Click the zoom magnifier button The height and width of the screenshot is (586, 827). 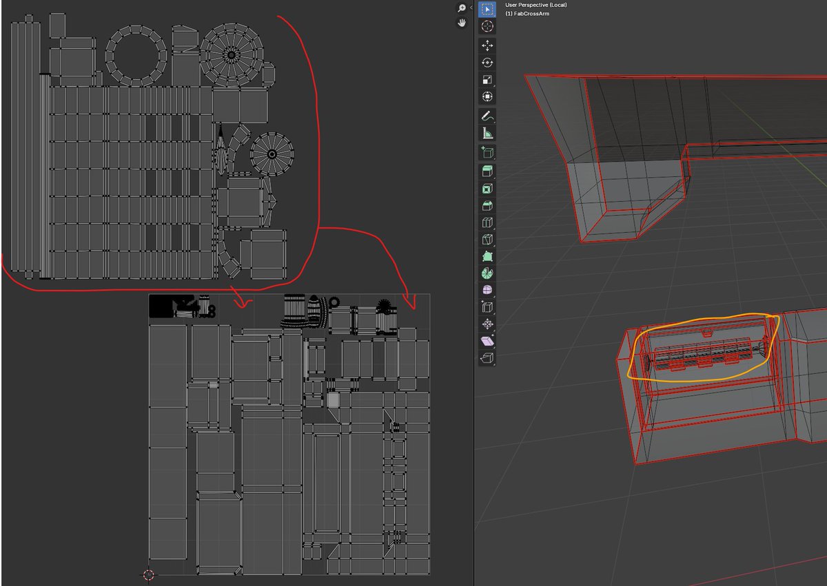click(x=462, y=9)
